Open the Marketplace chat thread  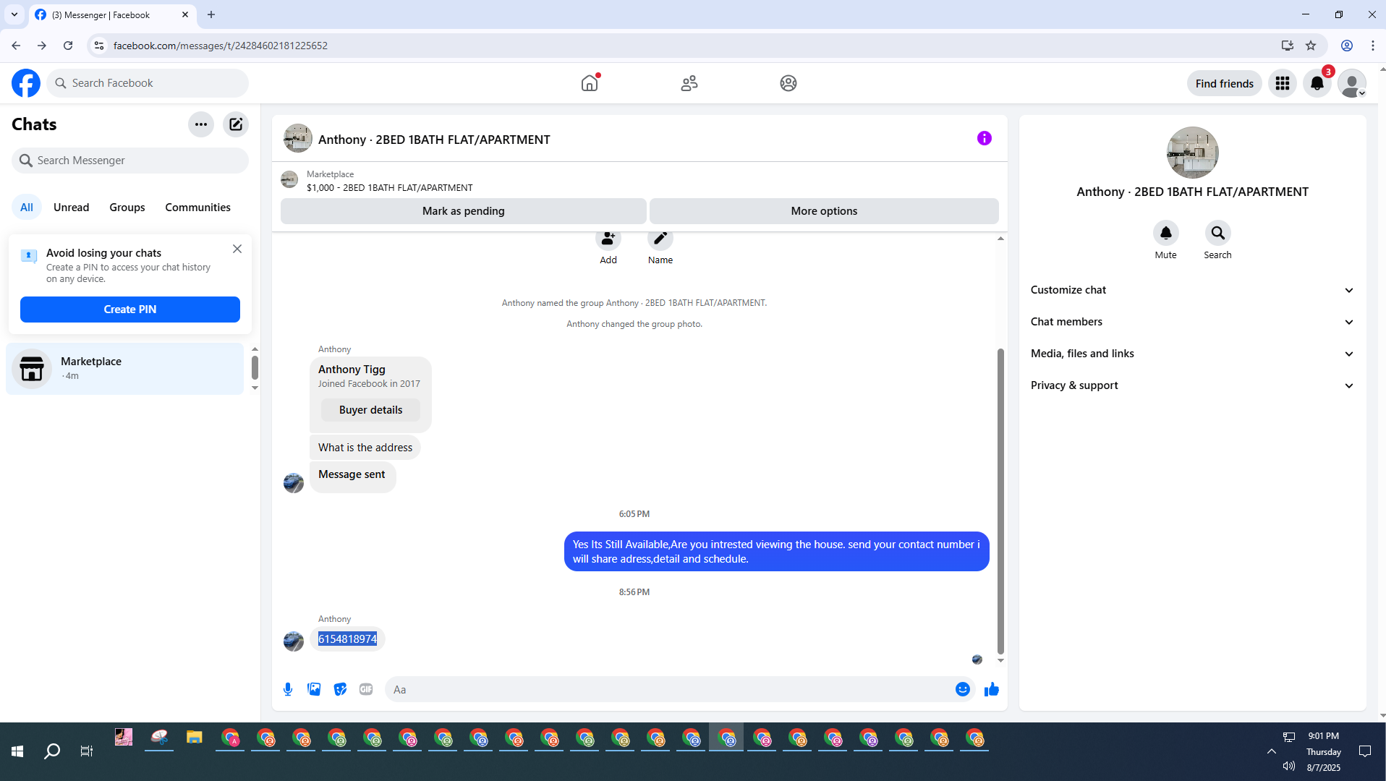pyautogui.click(x=125, y=369)
